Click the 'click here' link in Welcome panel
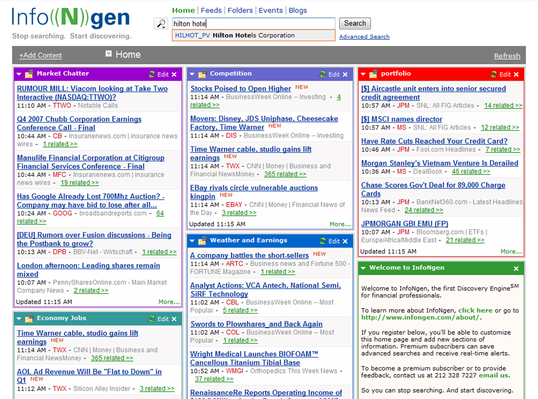Viewport: 538px width, 399px height. pos(475,310)
